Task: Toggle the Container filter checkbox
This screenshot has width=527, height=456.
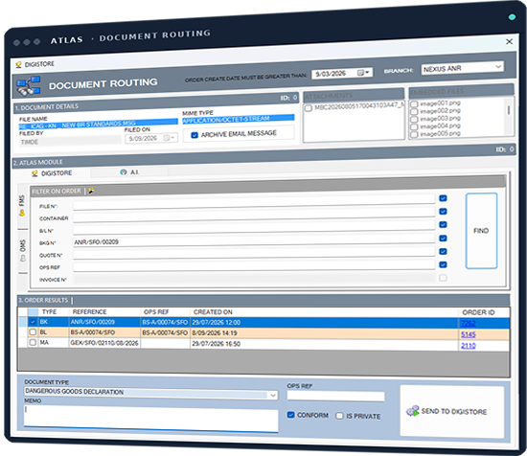Action: (x=443, y=212)
